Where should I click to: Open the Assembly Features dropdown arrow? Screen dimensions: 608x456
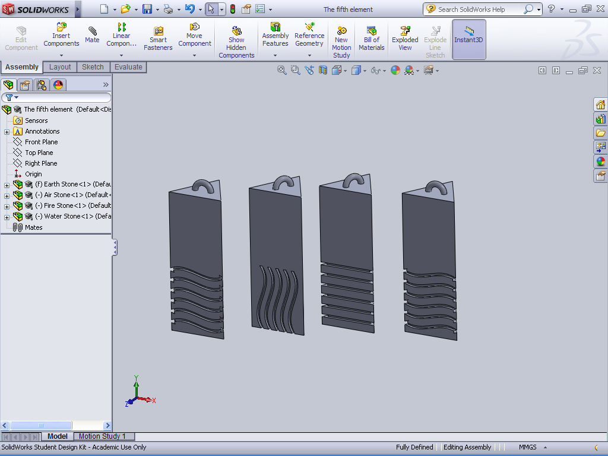pyautogui.click(x=275, y=55)
